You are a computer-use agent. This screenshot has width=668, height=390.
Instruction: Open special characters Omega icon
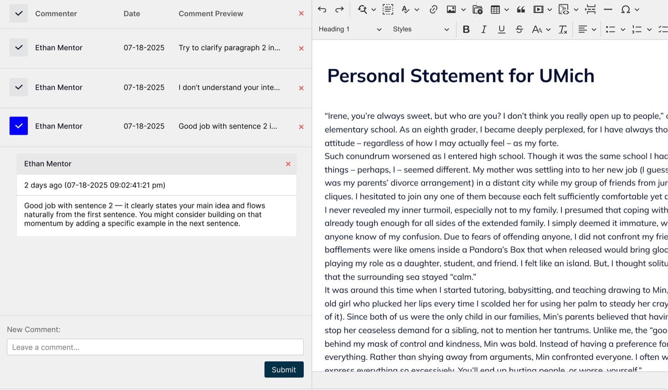coord(626,9)
